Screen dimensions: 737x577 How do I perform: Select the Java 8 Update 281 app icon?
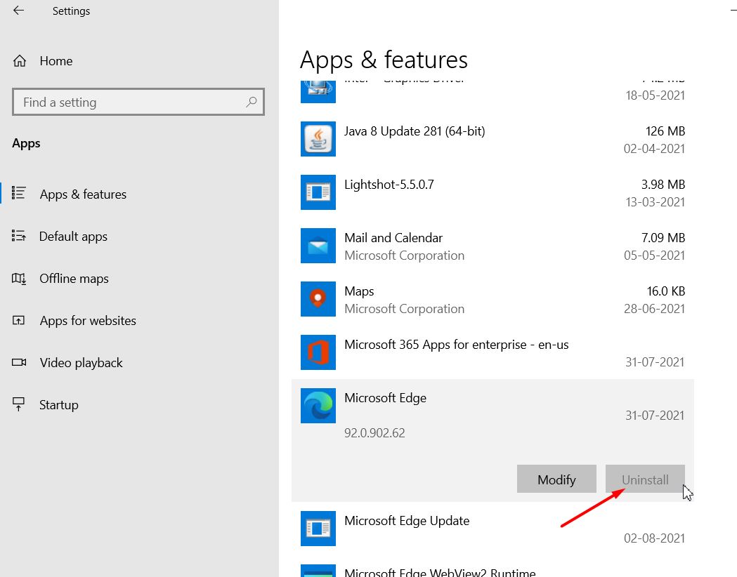(318, 139)
